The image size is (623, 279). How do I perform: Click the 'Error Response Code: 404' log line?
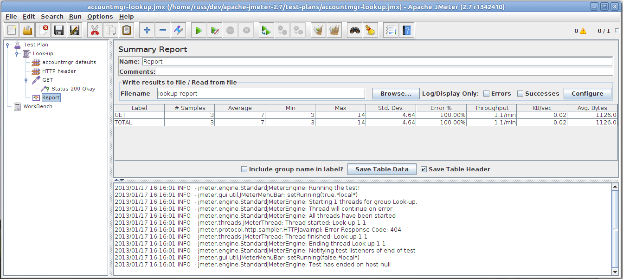[258, 230]
